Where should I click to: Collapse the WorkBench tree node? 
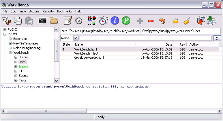tap(10, 53)
